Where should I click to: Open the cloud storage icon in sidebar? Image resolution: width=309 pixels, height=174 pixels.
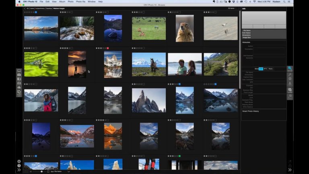pyautogui.click(x=19, y=87)
